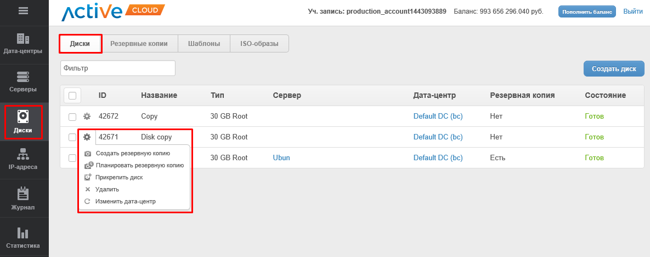Screen dimensions: 650x257
Task: Toggle the select-all checkbox in table header
Action: point(72,96)
